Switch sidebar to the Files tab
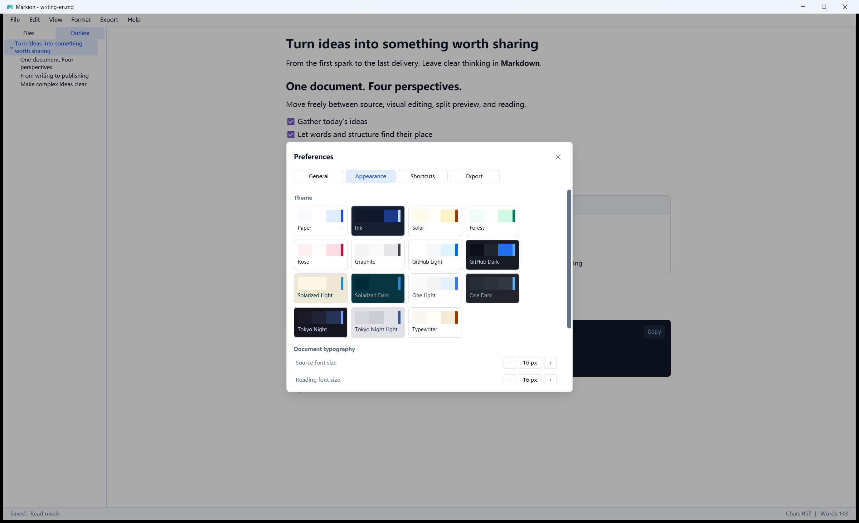The width and height of the screenshot is (859, 523). (29, 33)
